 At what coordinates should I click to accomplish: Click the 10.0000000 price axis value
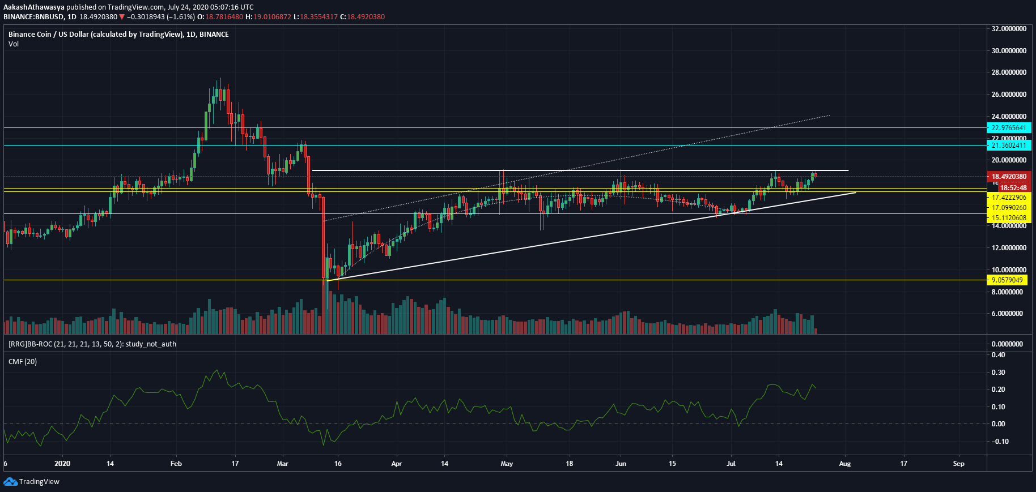pos(1009,270)
